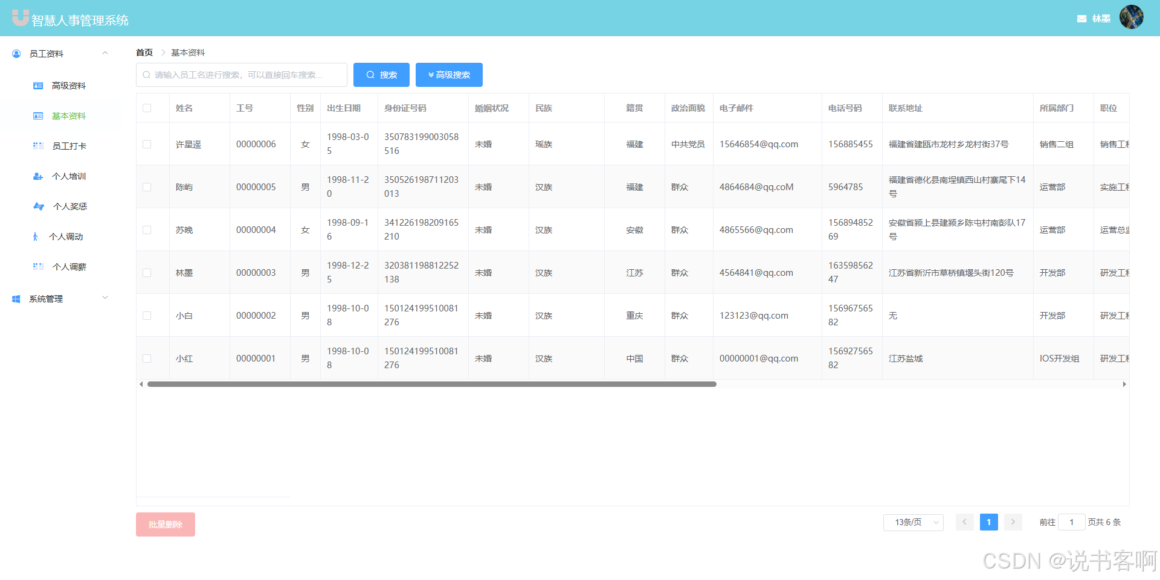Check the row checkbox for 许星遥

[147, 144]
